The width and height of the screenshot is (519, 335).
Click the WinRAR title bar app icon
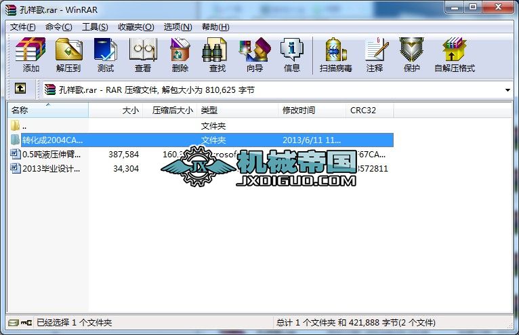click(11, 9)
